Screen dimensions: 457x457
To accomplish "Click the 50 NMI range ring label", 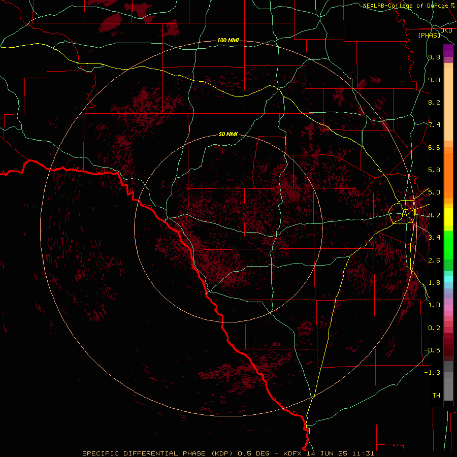I will click(228, 134).
